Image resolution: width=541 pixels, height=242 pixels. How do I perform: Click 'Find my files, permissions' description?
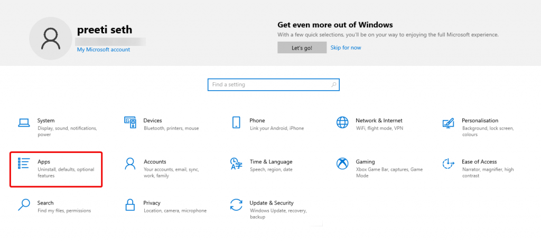tap(64, 211)
